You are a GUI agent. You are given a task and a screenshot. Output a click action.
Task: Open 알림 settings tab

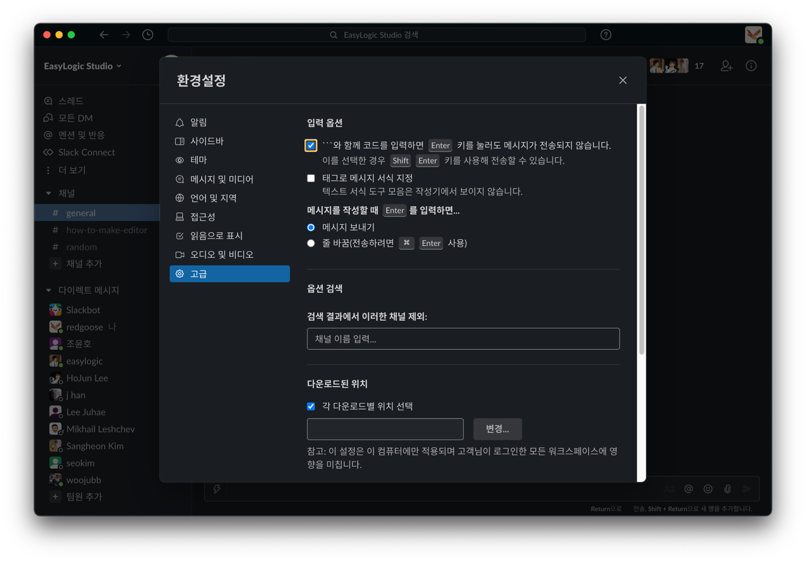click(230, 123)
